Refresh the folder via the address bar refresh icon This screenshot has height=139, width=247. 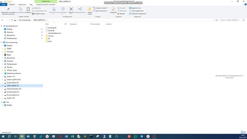tap(217, 20)
